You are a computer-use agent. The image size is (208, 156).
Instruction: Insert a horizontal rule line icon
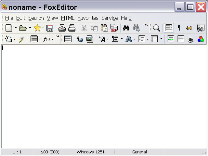(181, 39)
